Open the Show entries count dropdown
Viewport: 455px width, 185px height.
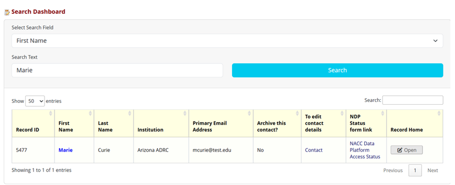[x=35, y=101]
